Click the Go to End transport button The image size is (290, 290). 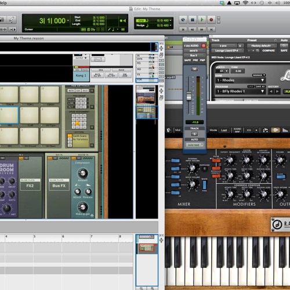click(x=211, y=30)
